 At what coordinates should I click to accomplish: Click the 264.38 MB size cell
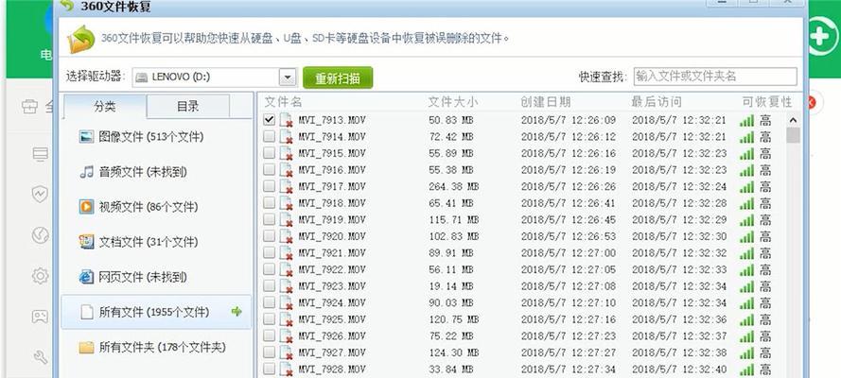[454, 187]
